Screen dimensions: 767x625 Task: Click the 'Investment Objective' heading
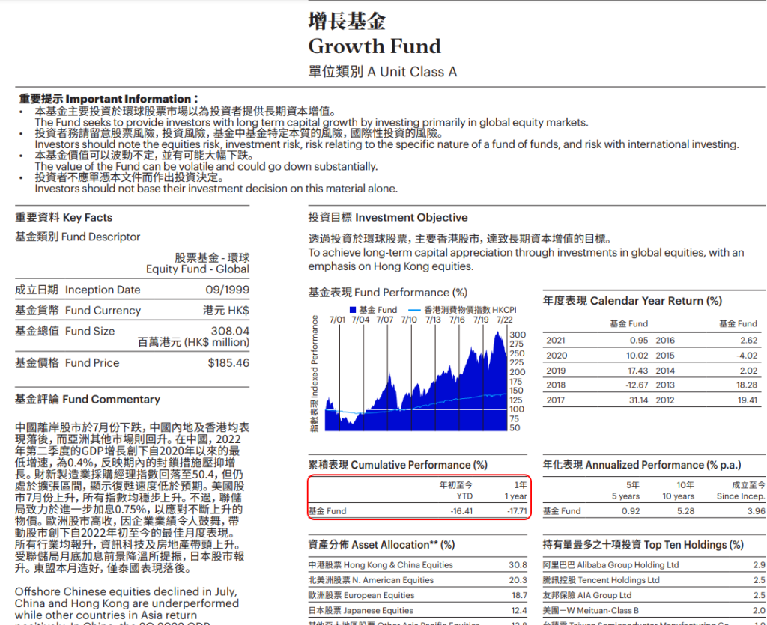pos(411,218)
